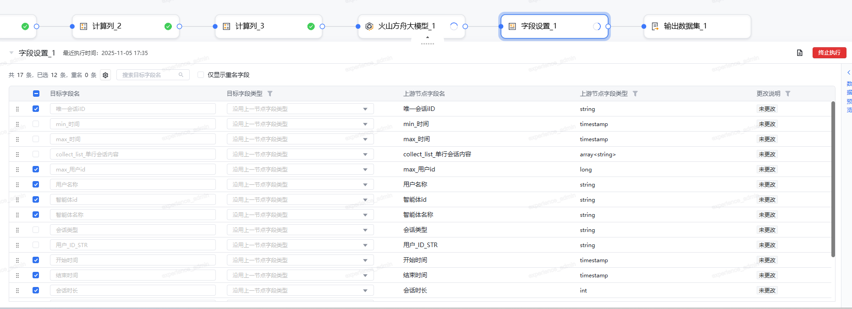The width and height of the screenshot is (852, 309).
Task: Expand the 数据预览 side panel
Action: coord(848,72)
